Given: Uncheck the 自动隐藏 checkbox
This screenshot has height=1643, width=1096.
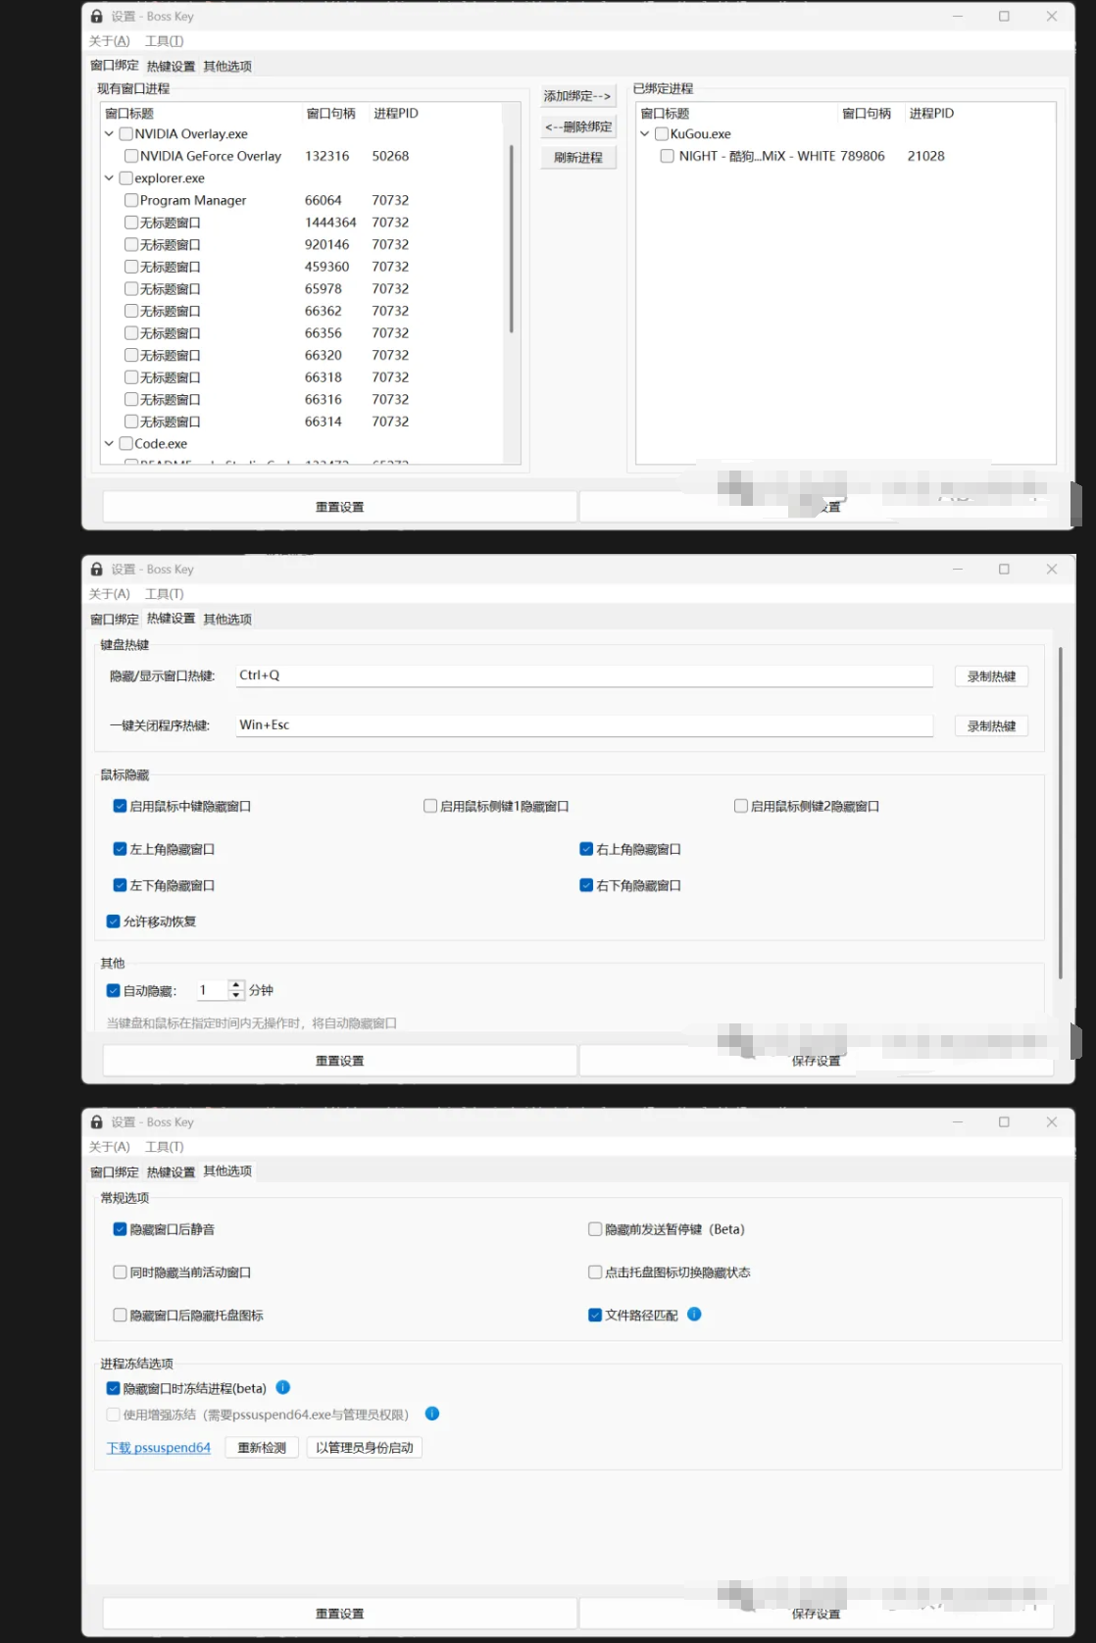Looking at the screenshot, I should (x=114, y=990).
